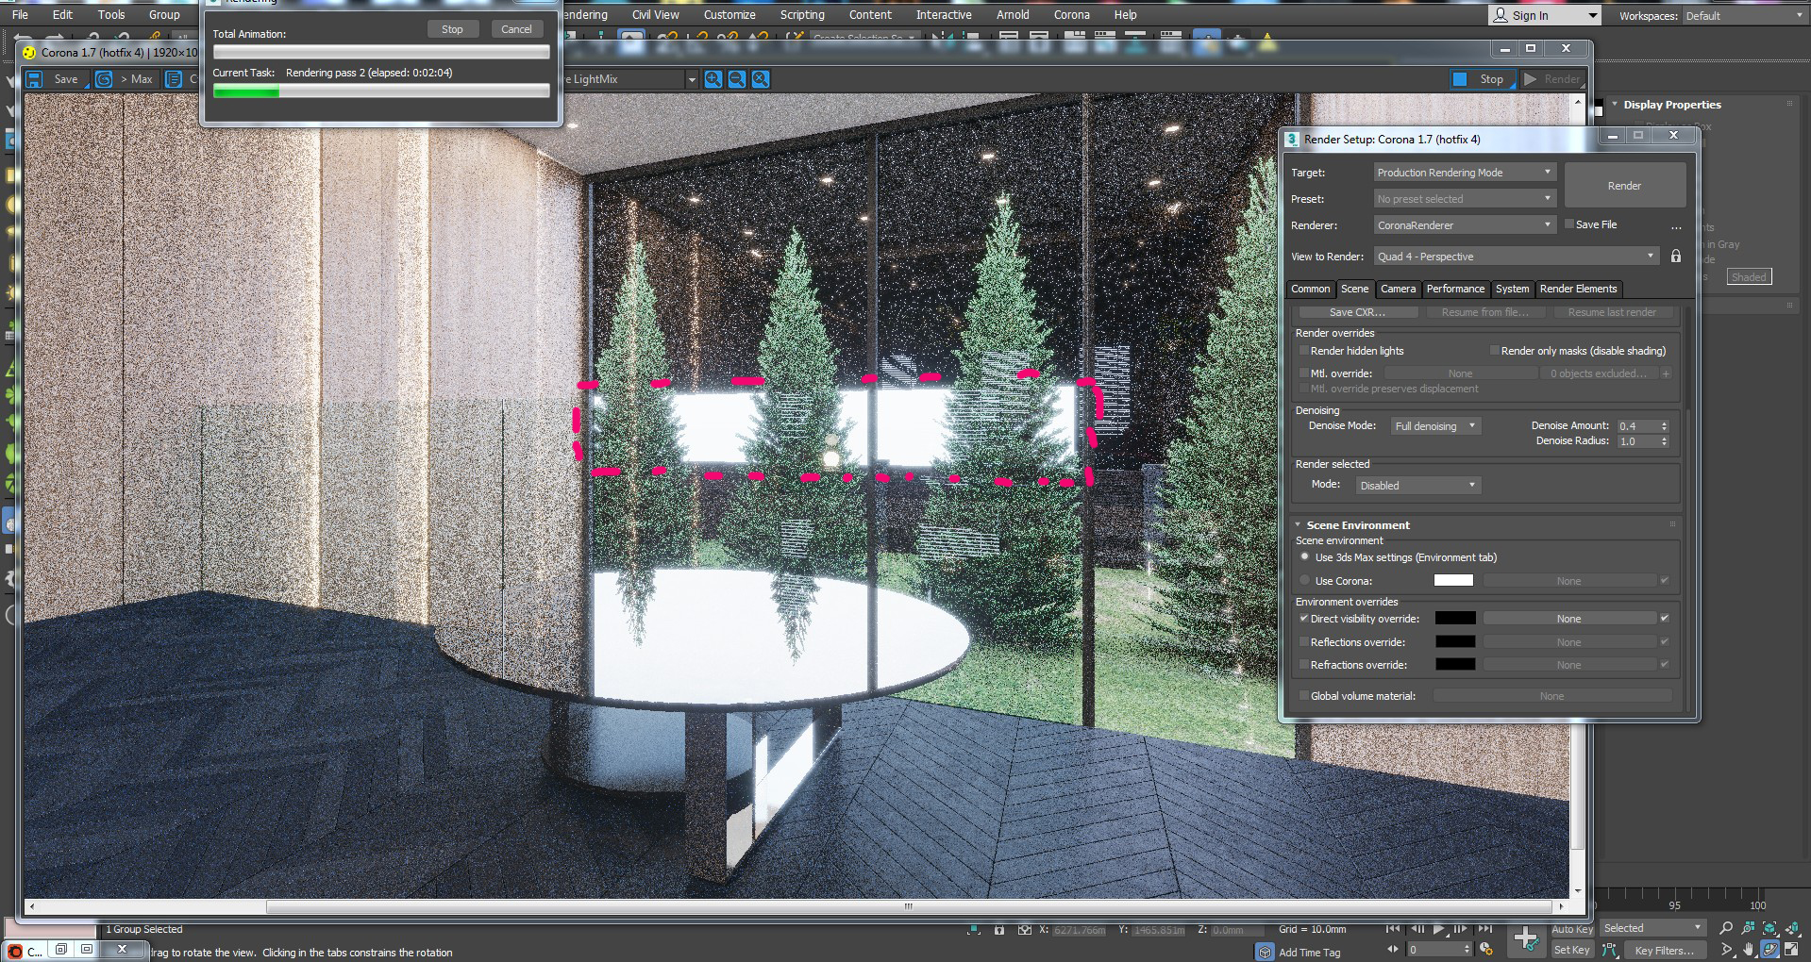Enable Refractions override checkbox
The width and height of the screenshot is (1811, 962).
tap(1304, 665)
